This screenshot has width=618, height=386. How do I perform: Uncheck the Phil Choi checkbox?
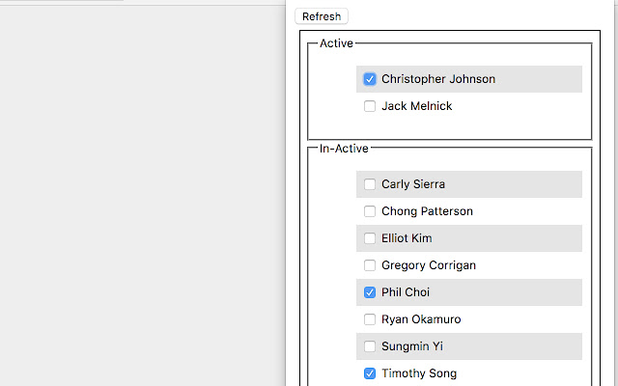370,292
